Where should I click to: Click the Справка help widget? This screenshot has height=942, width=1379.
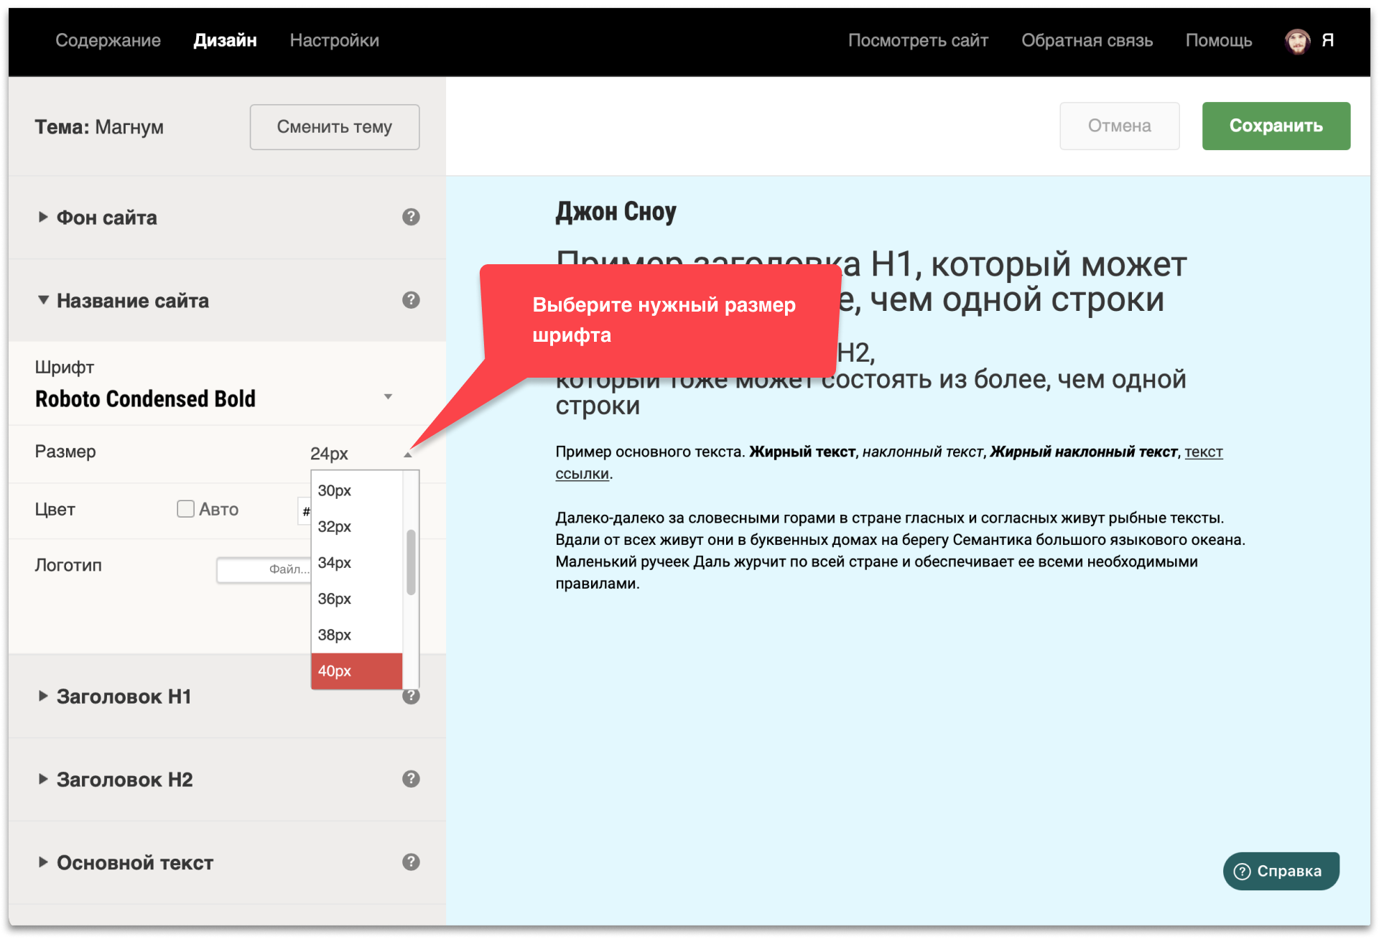coord(1281,871)
